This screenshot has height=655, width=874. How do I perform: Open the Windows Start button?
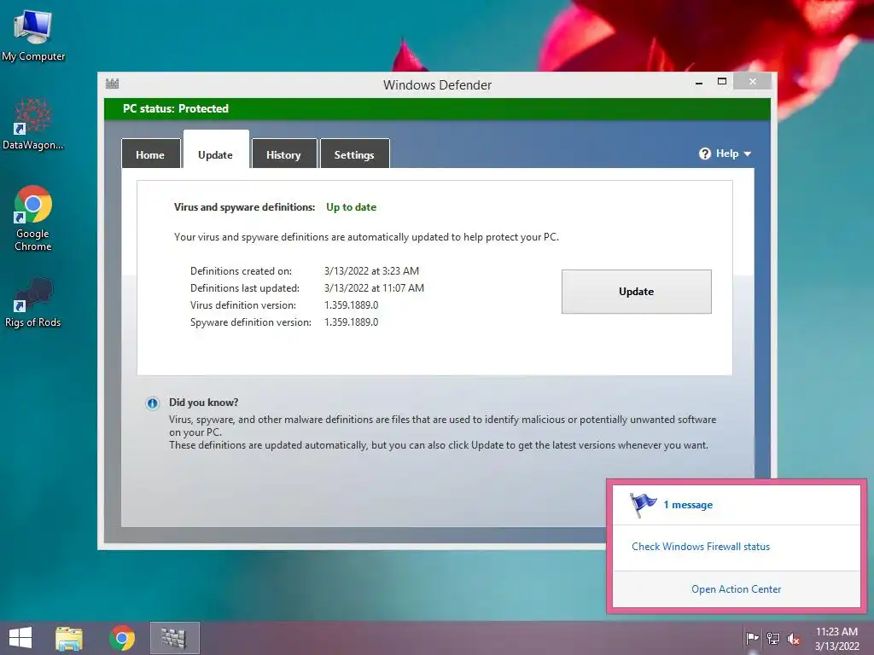pos(20,638)
